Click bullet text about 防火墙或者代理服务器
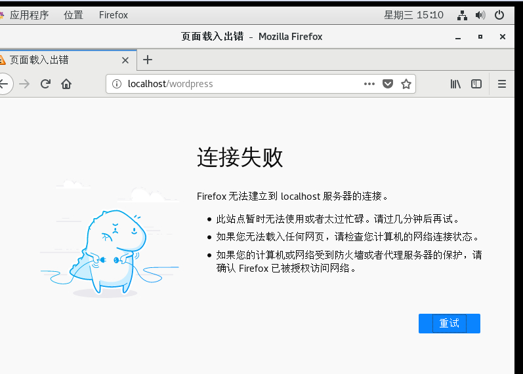The height and width of the screenshot is (374, 523). pos(349,261)
